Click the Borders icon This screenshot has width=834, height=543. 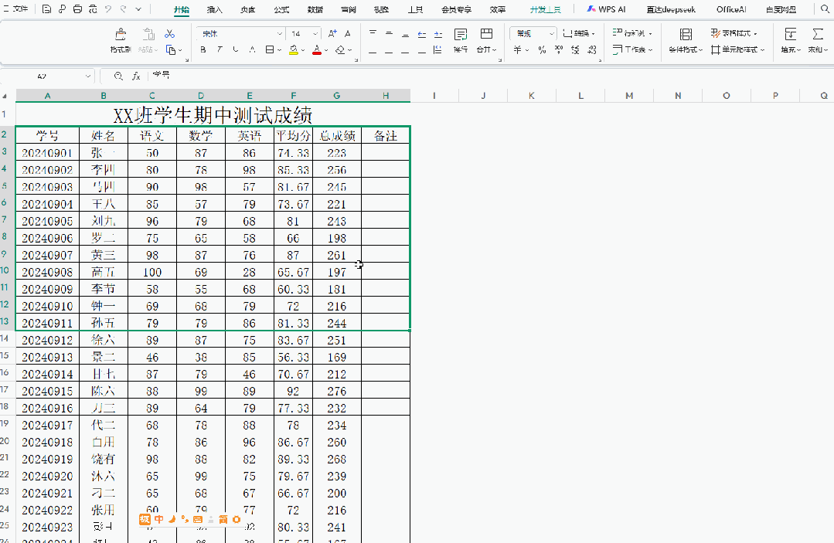(270, 50)
